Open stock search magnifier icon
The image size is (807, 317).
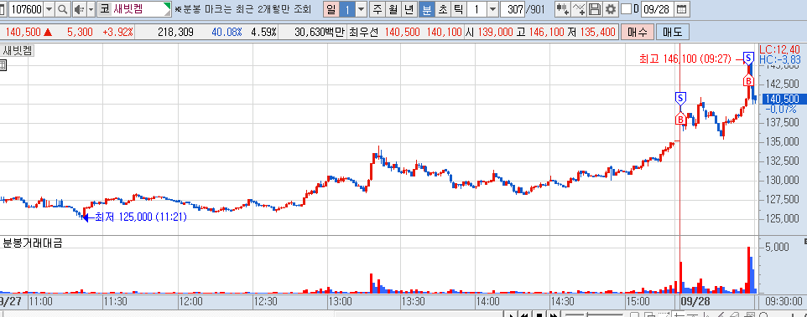(x=63, y=9)
